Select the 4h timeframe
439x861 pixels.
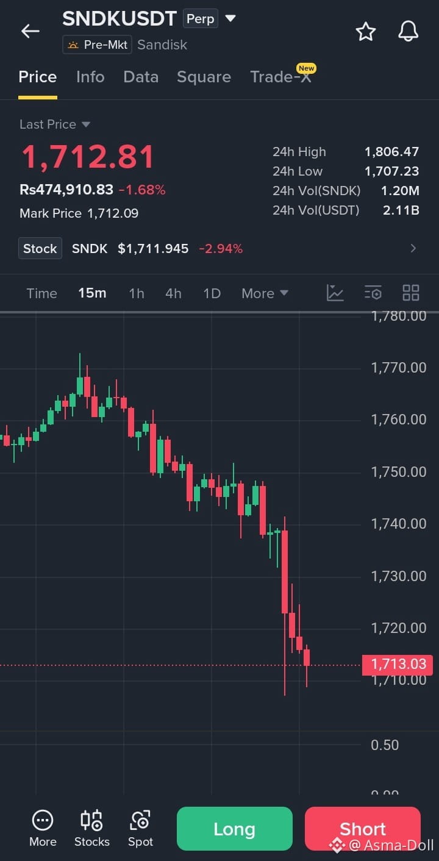pos(173,293)
